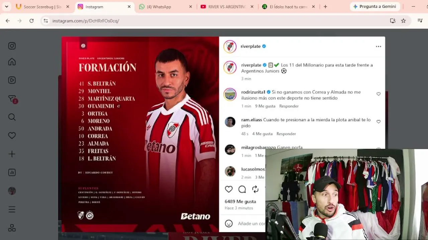Open Messages icon with the 2 badge
The width and height of the screenshot is (428, 240).
(12, 99)
